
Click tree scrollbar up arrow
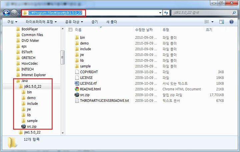63,29
